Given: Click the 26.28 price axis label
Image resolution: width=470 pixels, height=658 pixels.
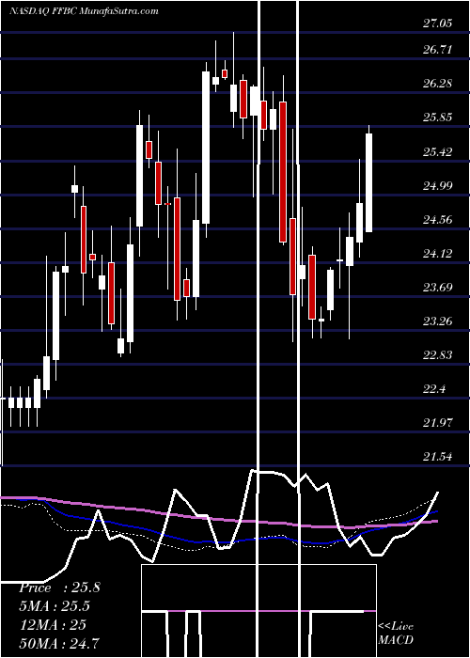Looking at the screenshot, I should (437, 84).
